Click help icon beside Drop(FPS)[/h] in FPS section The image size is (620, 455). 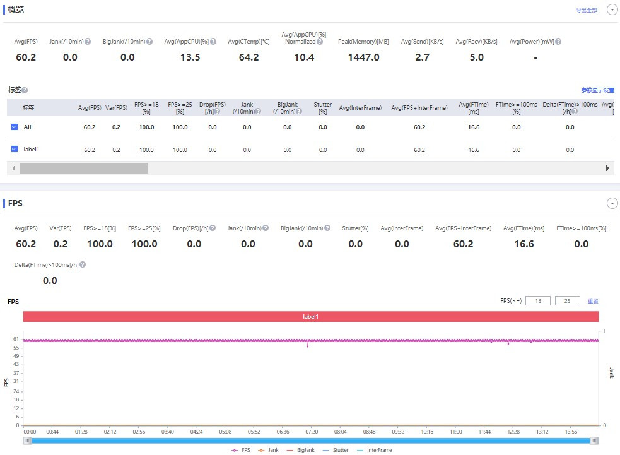(x=212, y=228)
